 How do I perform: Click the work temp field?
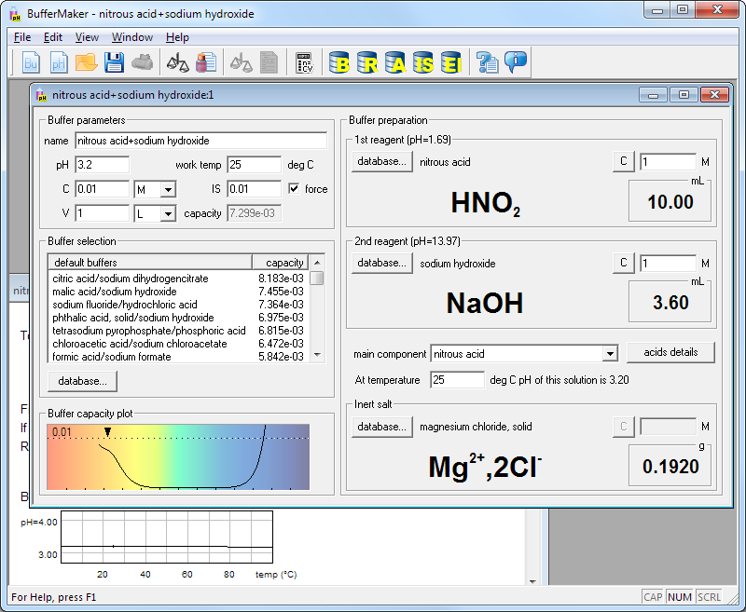pos(254,165)
